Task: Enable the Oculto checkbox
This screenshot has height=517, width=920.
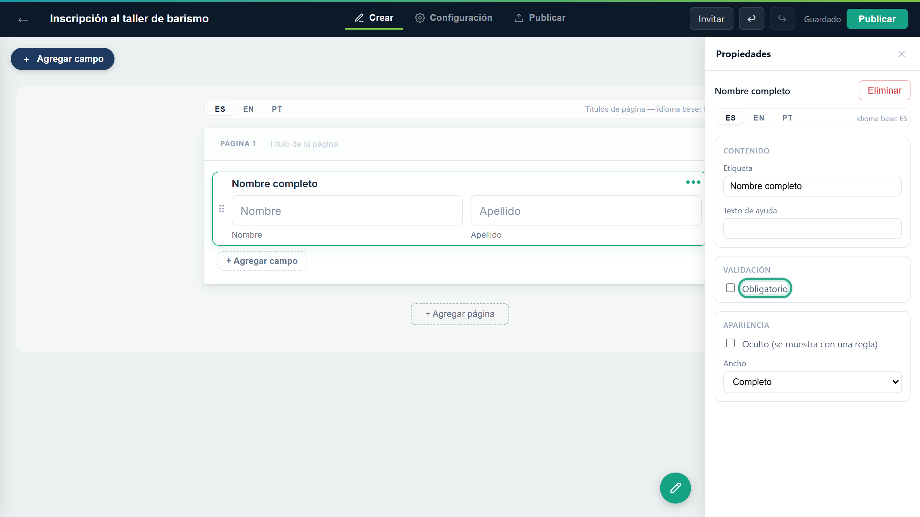Action: pos(730,343)
